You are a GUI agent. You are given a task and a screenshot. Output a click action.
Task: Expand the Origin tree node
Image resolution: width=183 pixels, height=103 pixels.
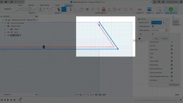point(5,29)
